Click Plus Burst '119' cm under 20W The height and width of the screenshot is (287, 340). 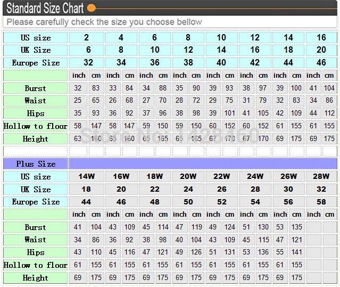pos(196,227)
